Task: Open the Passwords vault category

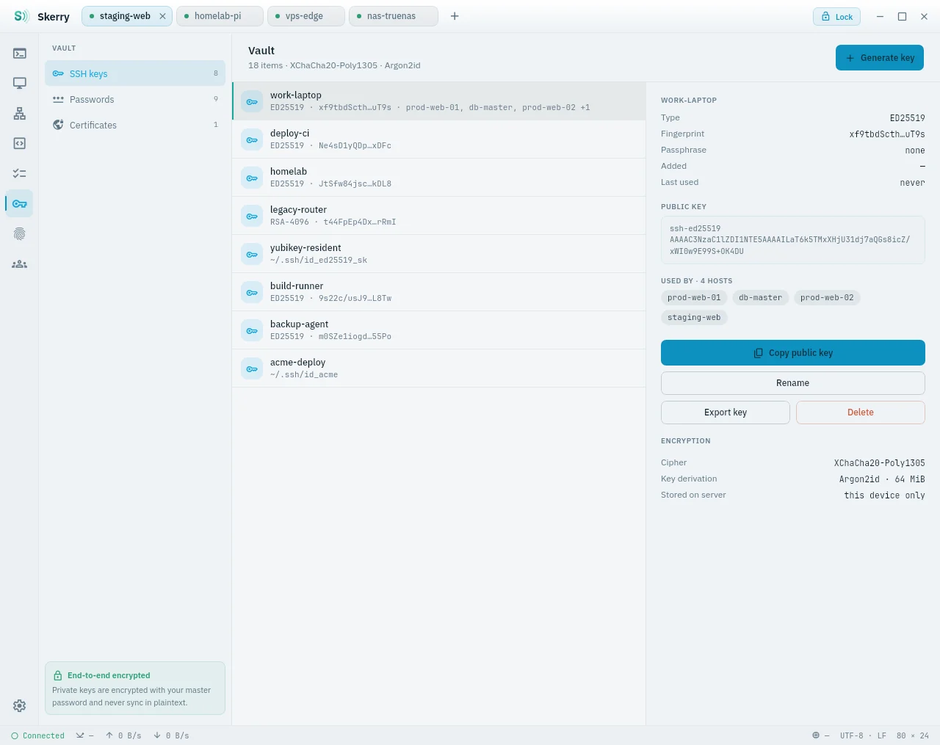Action: [135, 100]
